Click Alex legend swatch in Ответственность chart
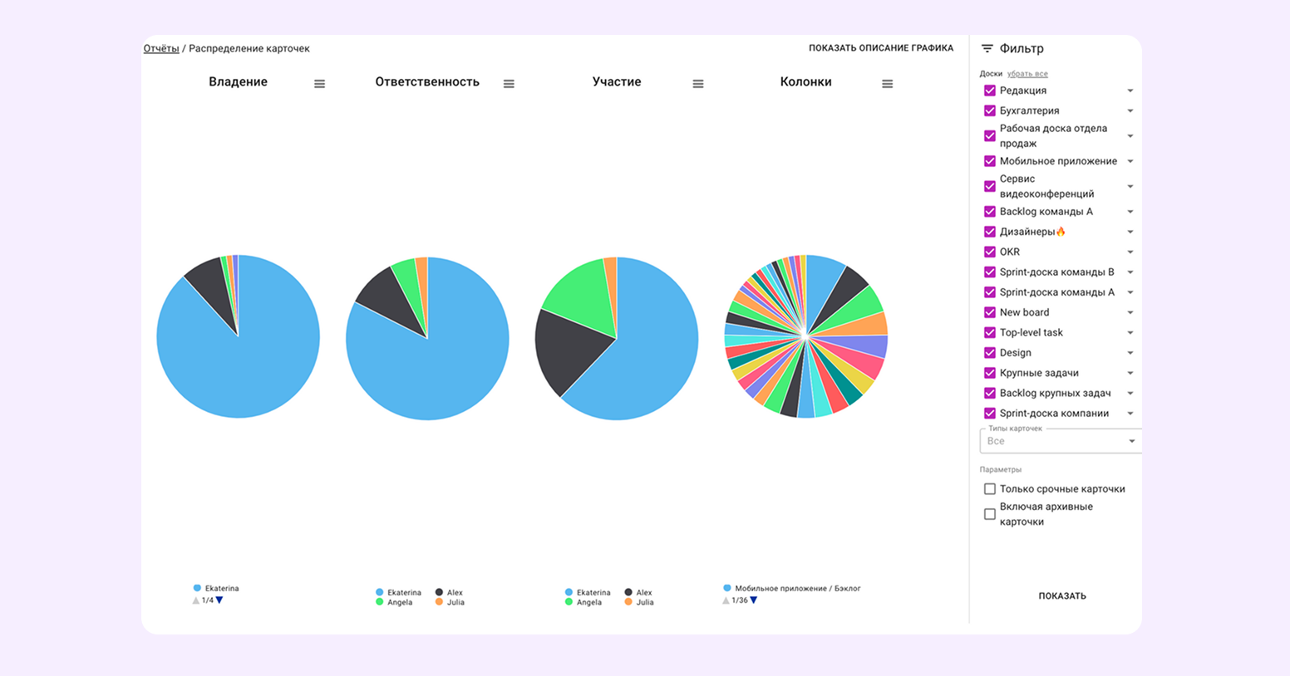This screenshot has width=1290, height=676. [439, 592]
